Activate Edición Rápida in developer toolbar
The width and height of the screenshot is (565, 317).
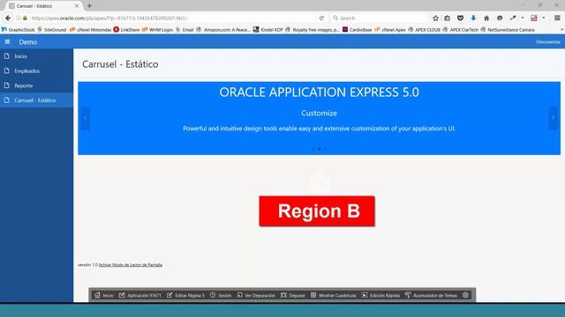(x=380, y=295)
